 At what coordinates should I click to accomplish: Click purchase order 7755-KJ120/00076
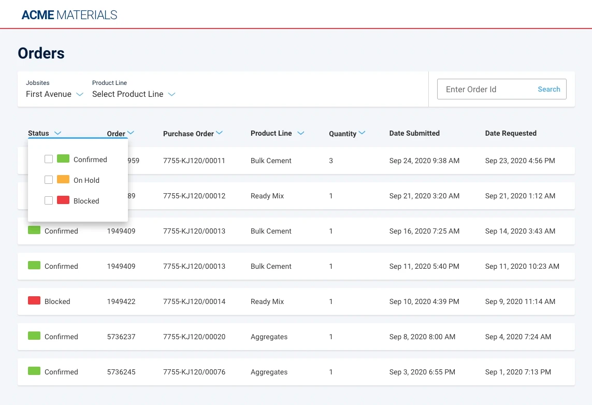[x=194, y=372]
